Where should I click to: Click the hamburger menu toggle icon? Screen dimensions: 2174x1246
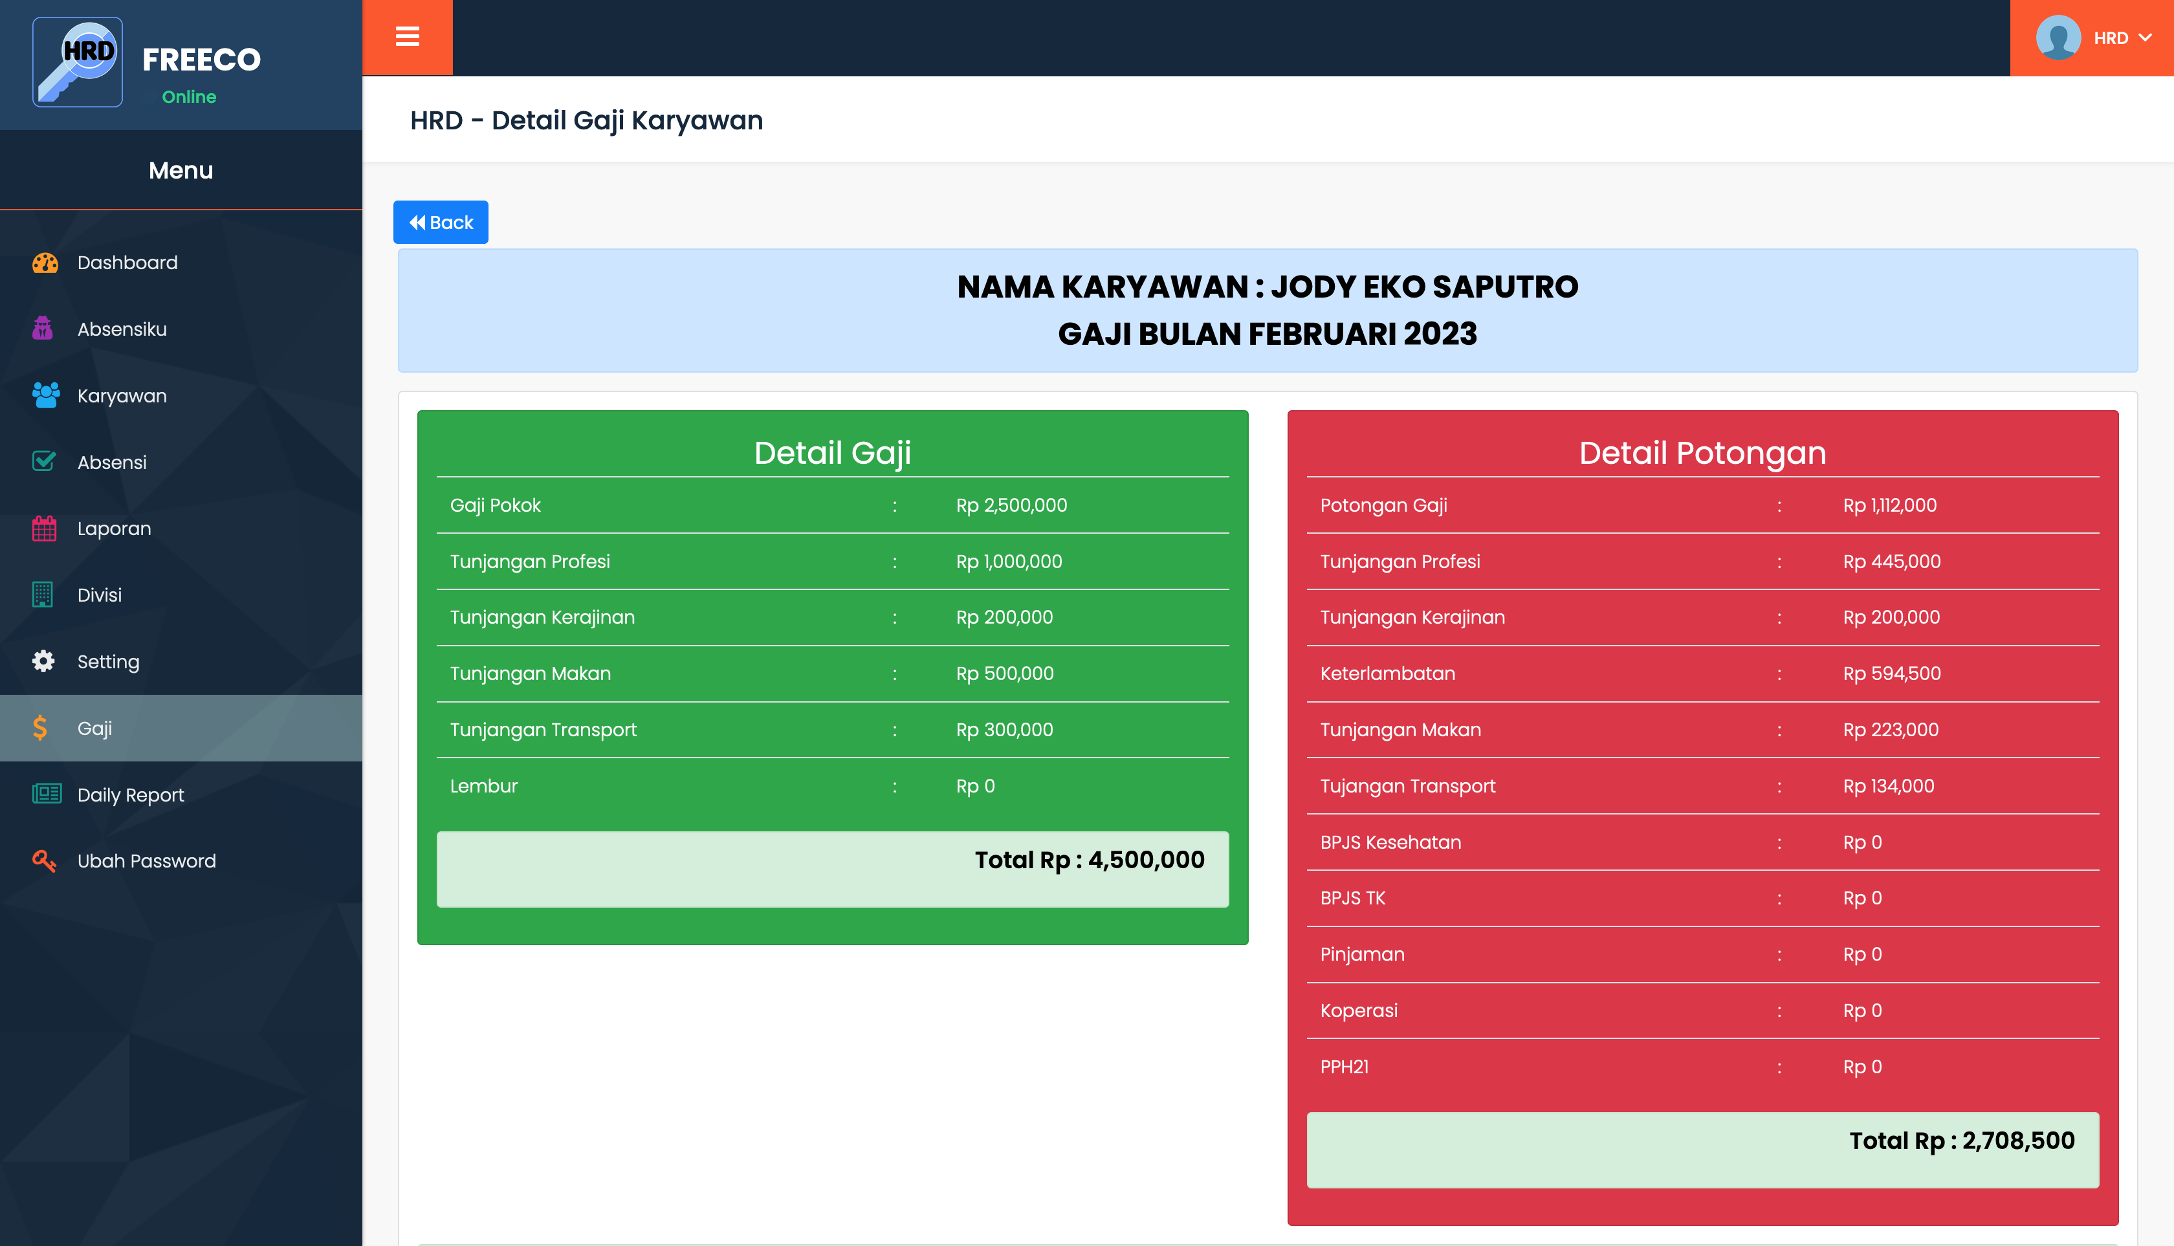pos(408,37)
